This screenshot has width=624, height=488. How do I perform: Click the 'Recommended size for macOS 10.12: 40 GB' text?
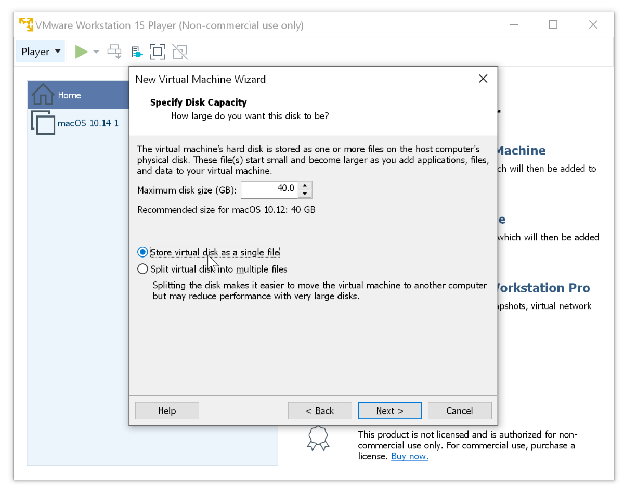(x=226, y=210)
